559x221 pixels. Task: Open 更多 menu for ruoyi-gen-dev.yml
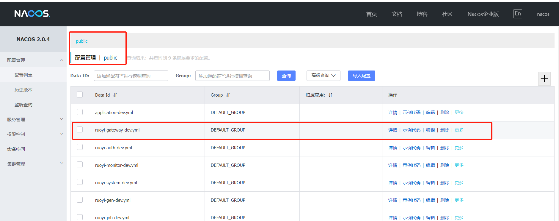[x=459, y=200]
